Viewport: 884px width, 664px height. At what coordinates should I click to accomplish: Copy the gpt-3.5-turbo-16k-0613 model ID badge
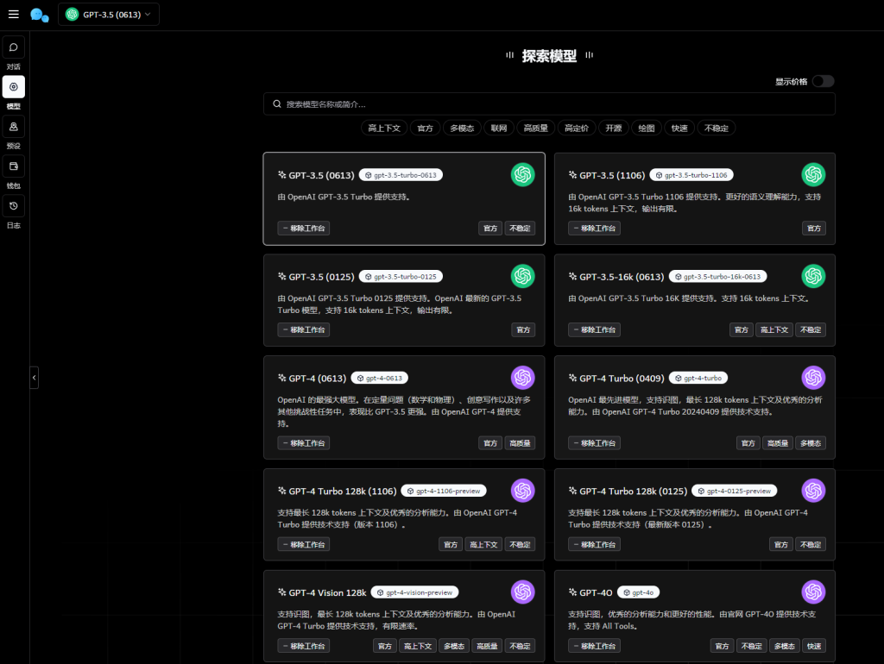coord(717,277)
